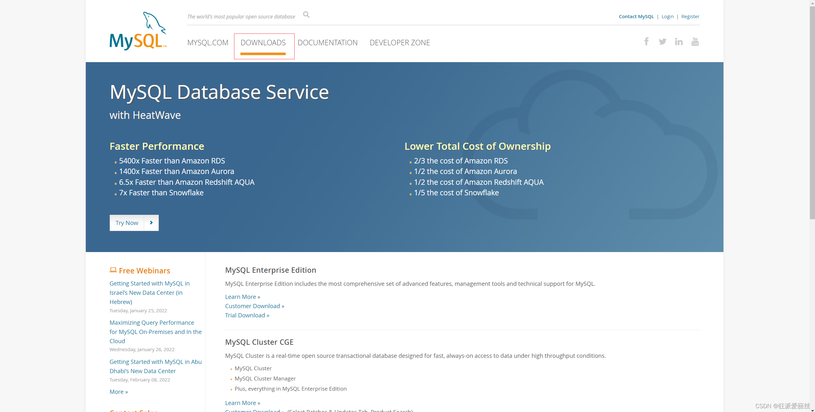Open MySQL's YouTube icon

point(695,41)
